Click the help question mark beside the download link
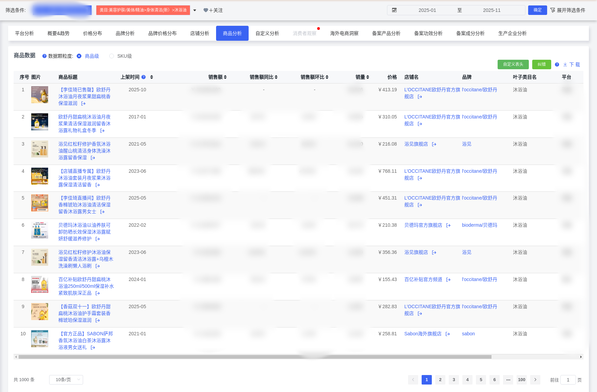 click(557, 64)
